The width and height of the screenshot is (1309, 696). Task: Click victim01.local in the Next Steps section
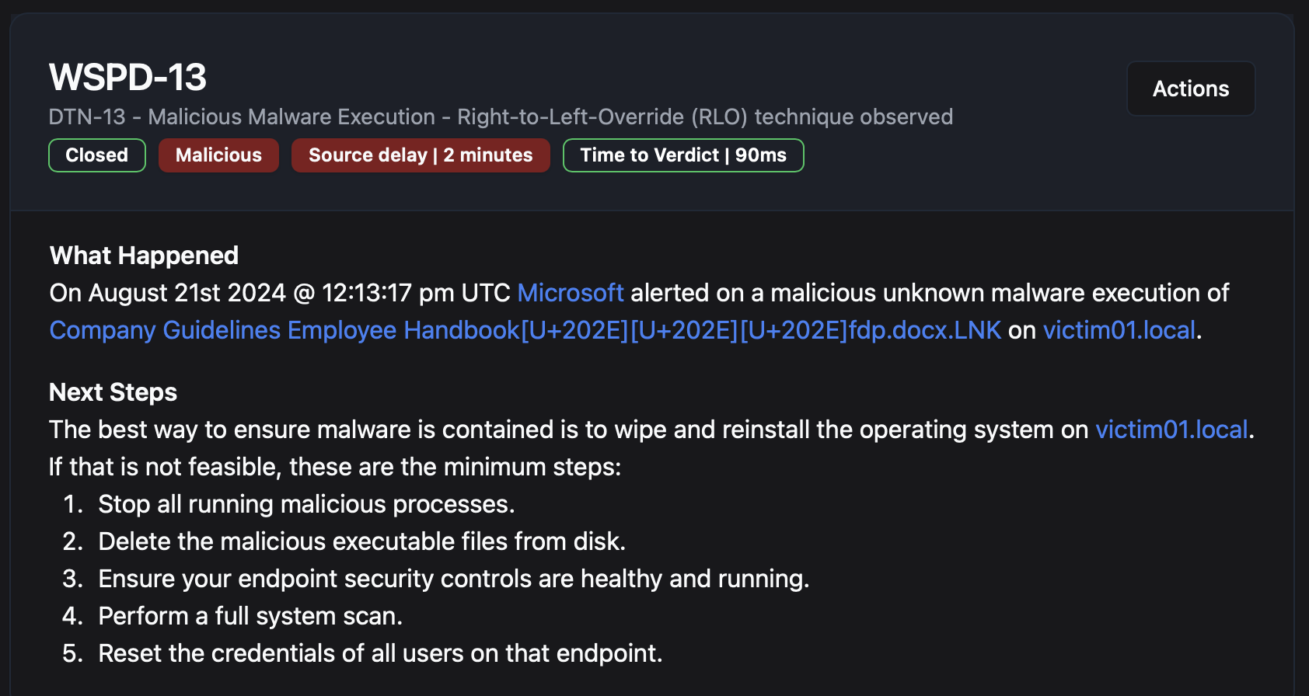(x=1172, y=429)
